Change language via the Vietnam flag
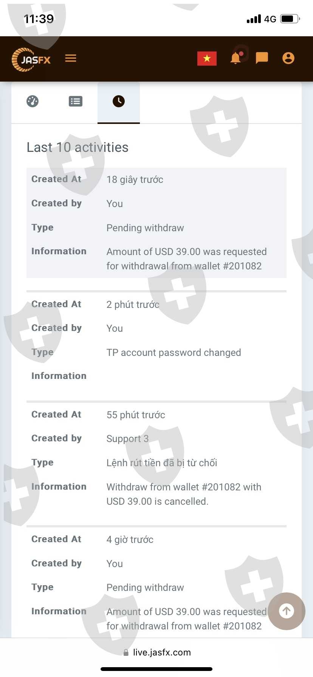 (207, 59)
